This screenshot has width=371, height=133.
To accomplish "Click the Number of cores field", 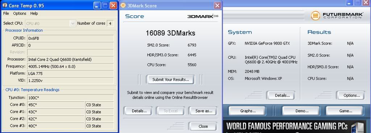I will (x=110, y=23).
